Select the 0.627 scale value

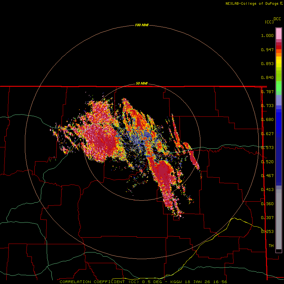point(267,134)
